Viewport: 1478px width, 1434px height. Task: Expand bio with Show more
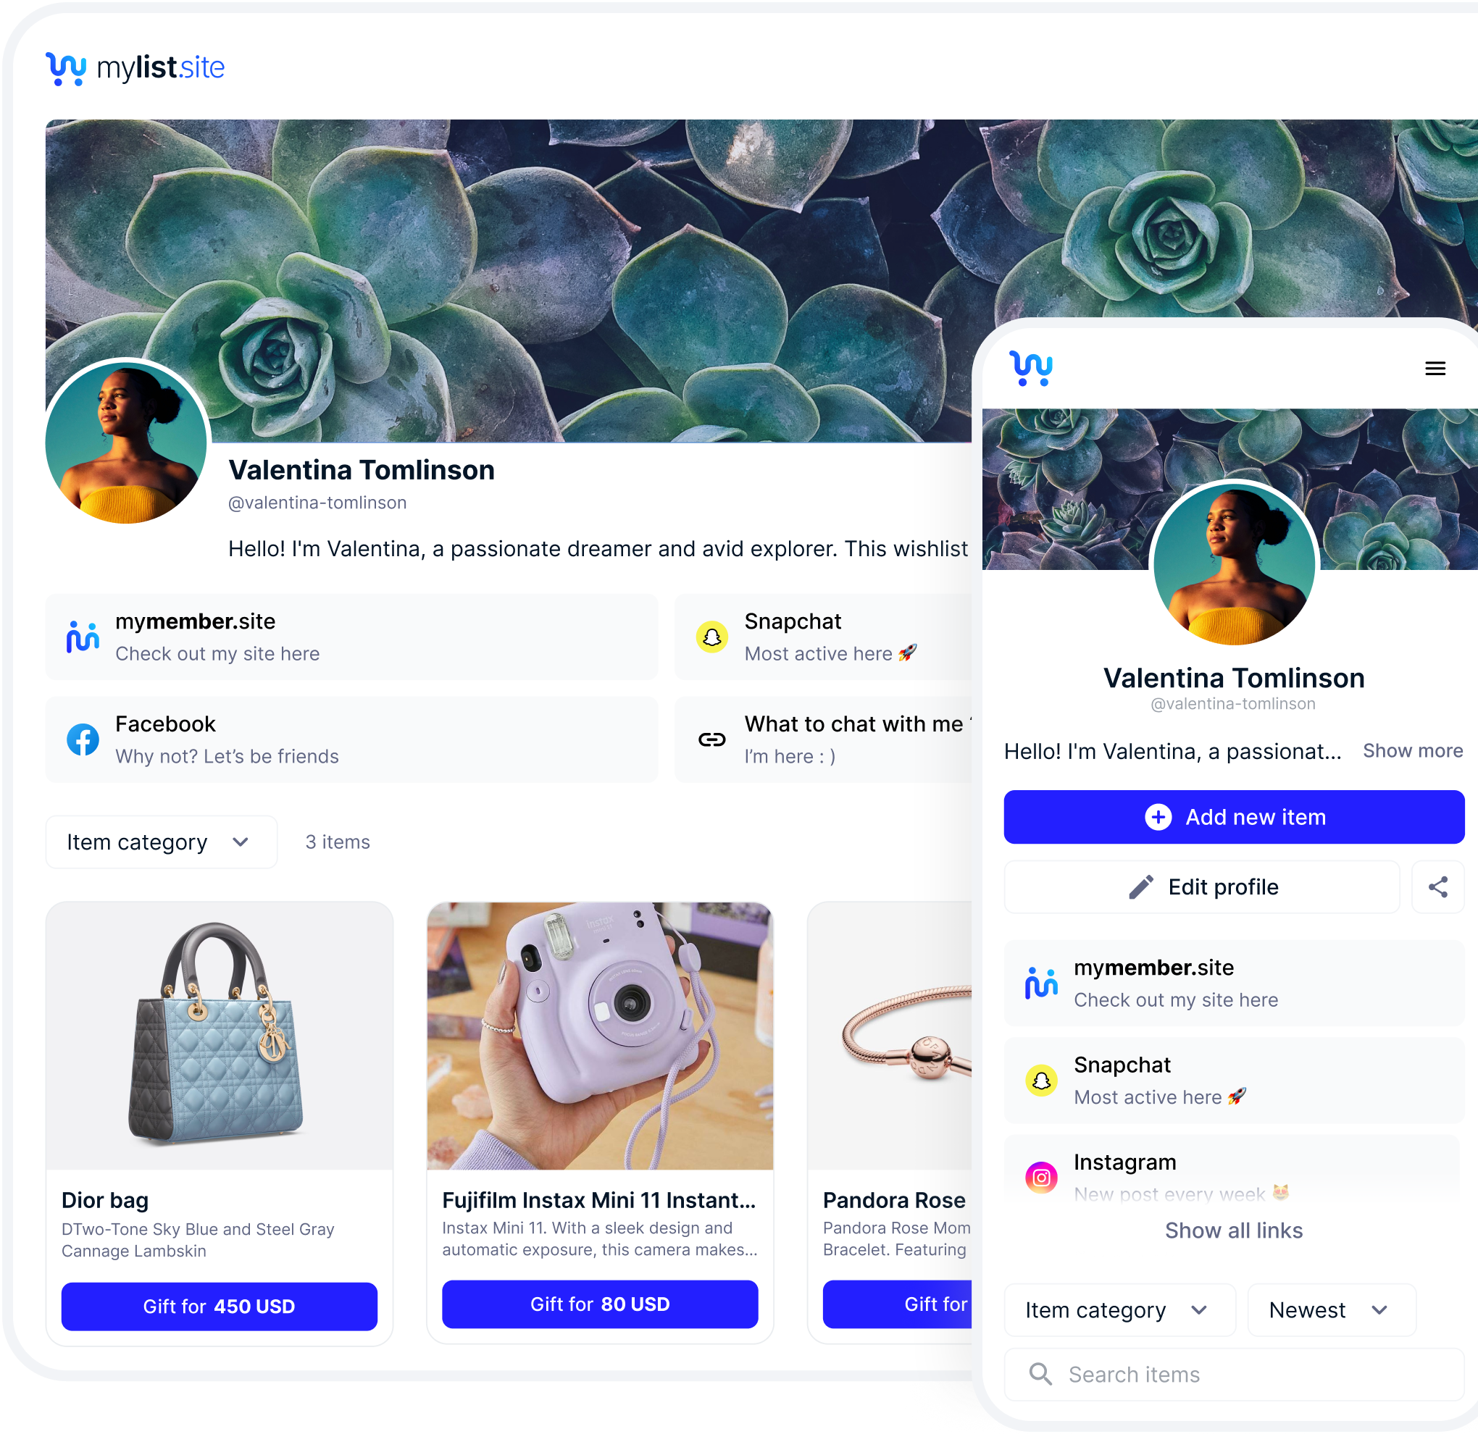coord(1411,751)
